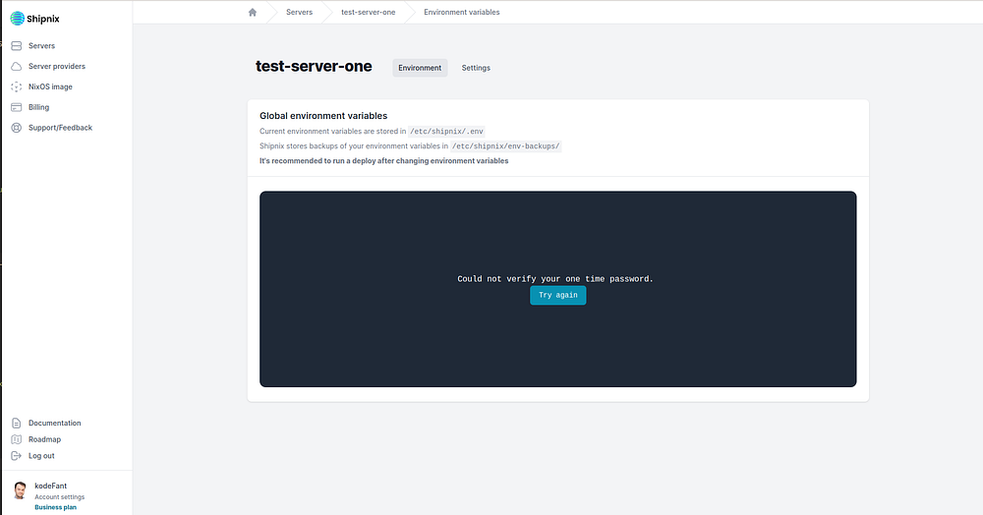The width and height of the screenshot is (983, 515).
Task: Click the Environment variables breadcrumb
Action: [461, 12]
